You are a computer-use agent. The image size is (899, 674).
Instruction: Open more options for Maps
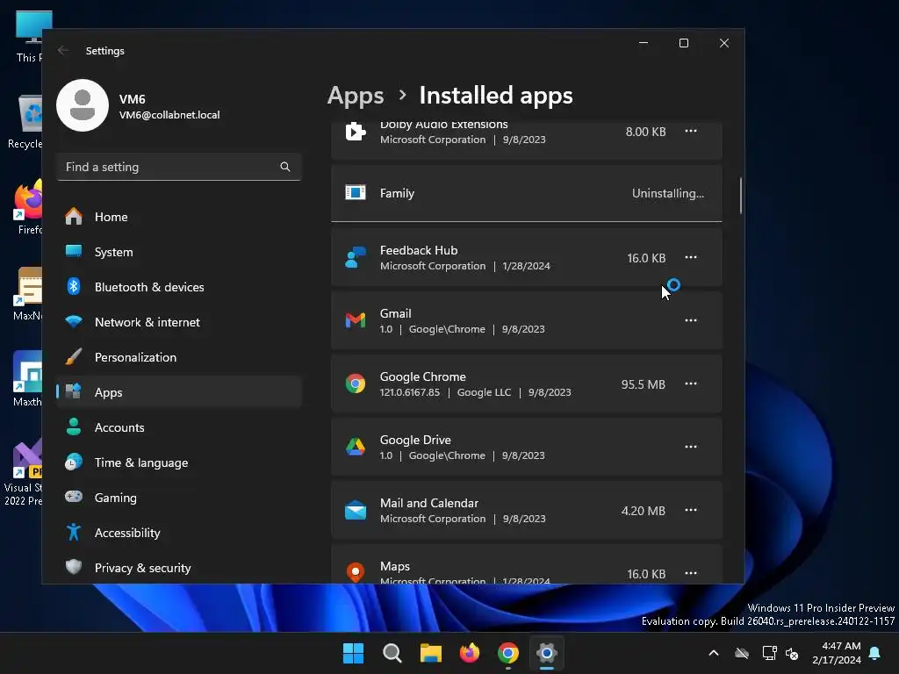click(x=691, y=572)
